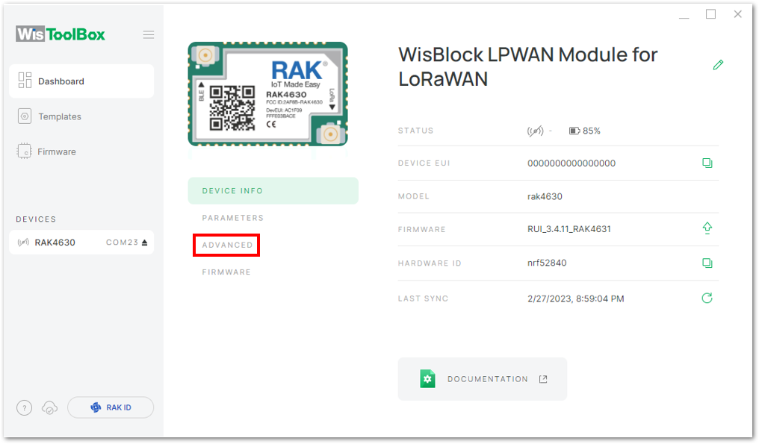Select the RAK4630 device entry

click(x=81, y=243)
